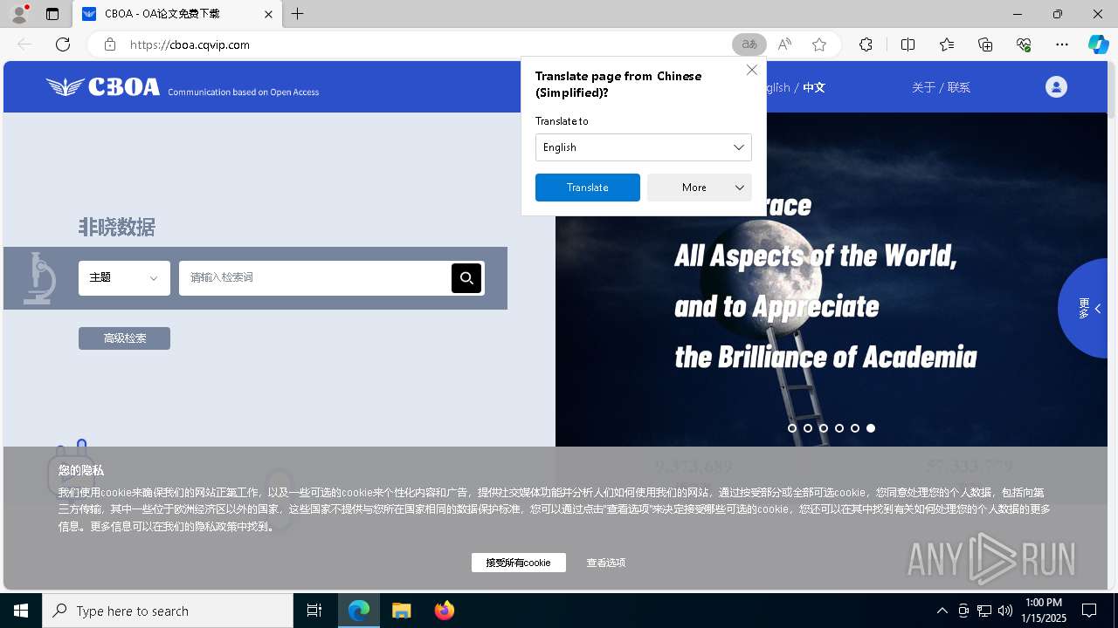1118x628 pixels.
Task: Open the Extensions puzzle icon
Action: click(x=866, y=44)
